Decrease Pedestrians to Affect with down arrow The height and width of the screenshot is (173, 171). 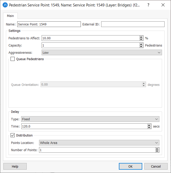point(141,39)
